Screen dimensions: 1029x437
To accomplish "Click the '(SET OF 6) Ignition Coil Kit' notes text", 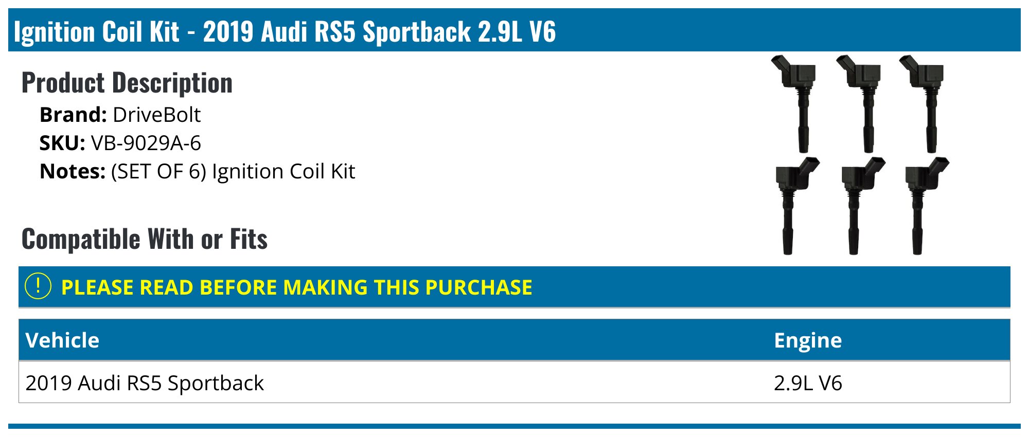I will point(233,172).
